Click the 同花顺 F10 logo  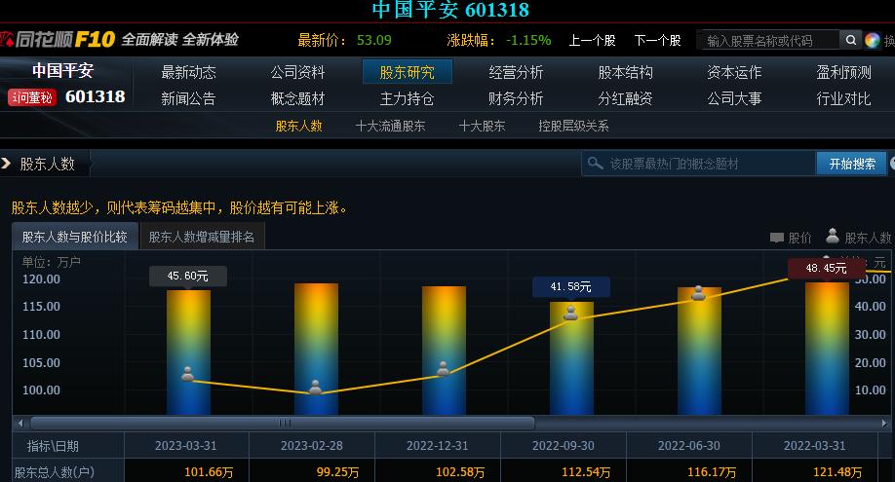click(58, 39)
